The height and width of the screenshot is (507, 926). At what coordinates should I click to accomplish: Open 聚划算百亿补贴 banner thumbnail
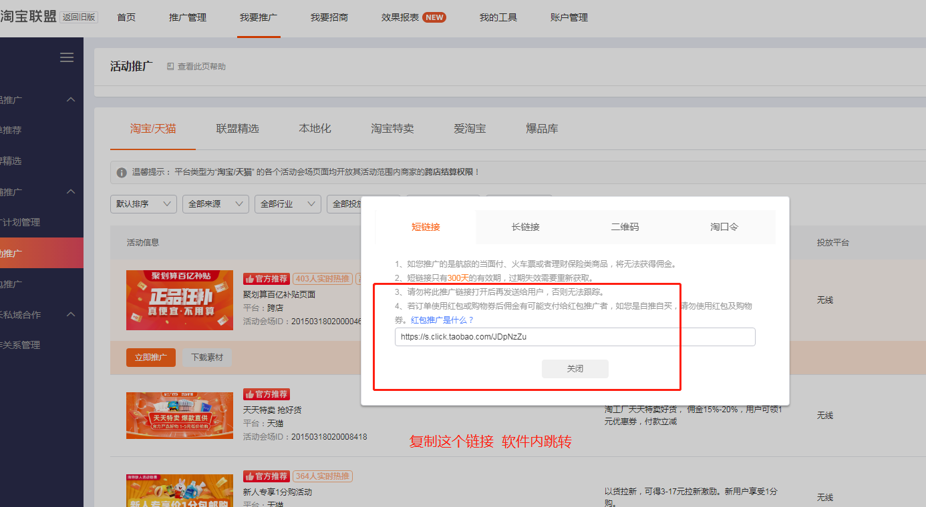[180, 300]
